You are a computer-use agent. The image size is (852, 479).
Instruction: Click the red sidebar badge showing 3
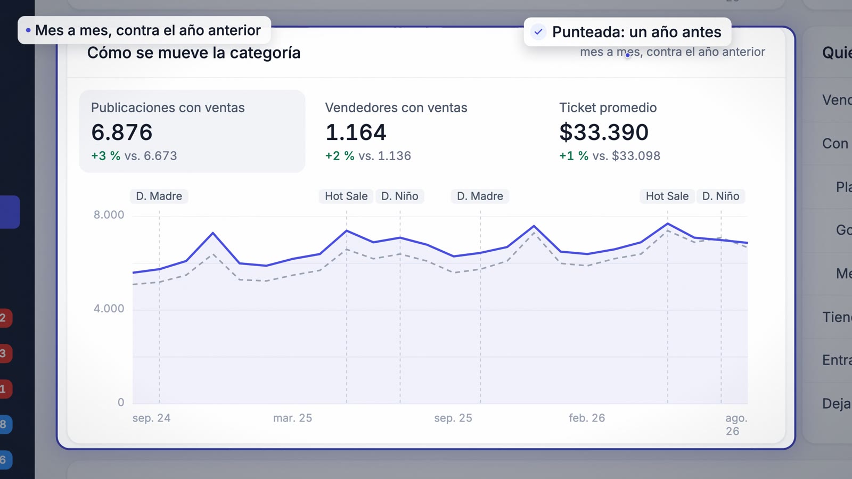[5, 353]
